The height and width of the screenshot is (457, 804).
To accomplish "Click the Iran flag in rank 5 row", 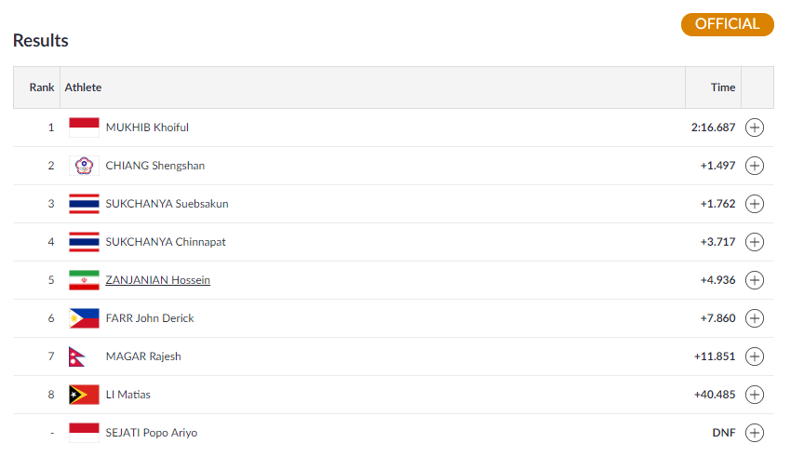I will [x=84, y=280].
